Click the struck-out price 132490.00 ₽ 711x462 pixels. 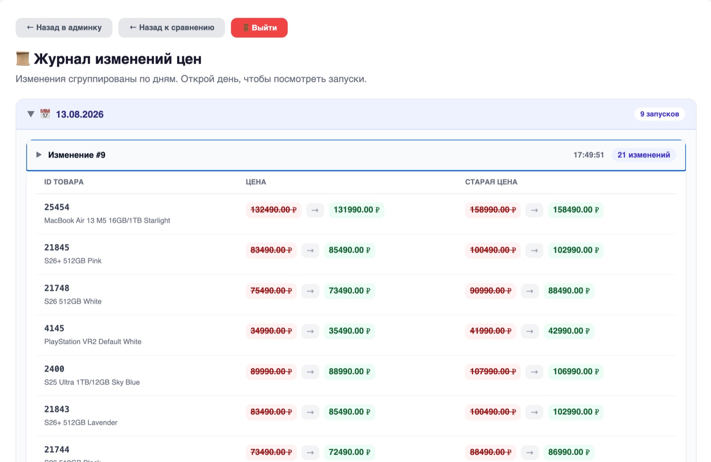pos(273,210)
